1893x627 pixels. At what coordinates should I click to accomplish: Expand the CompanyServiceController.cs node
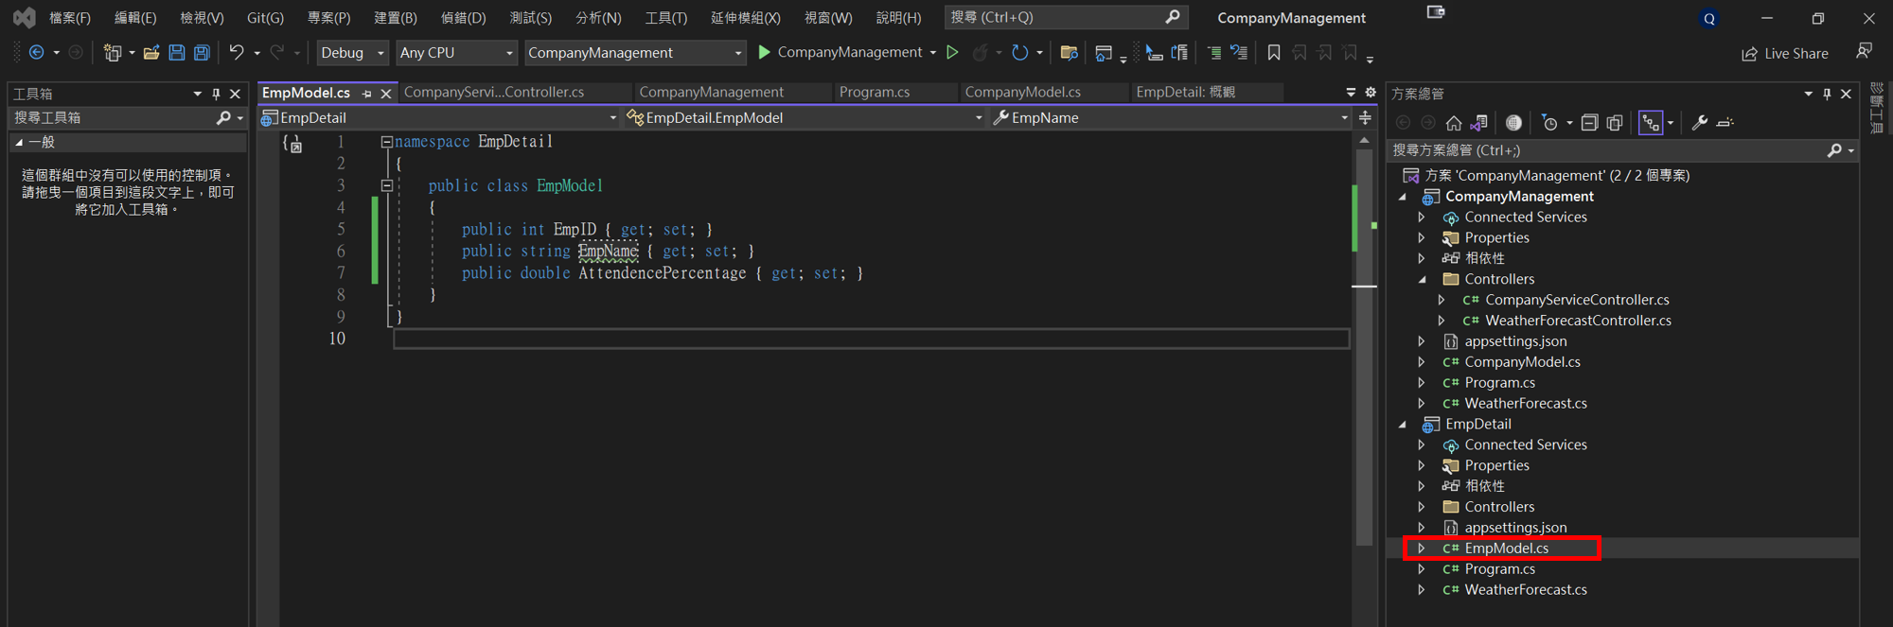pos(1442,301)
